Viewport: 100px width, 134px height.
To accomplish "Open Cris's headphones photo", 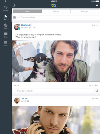I will coord(56,120).
